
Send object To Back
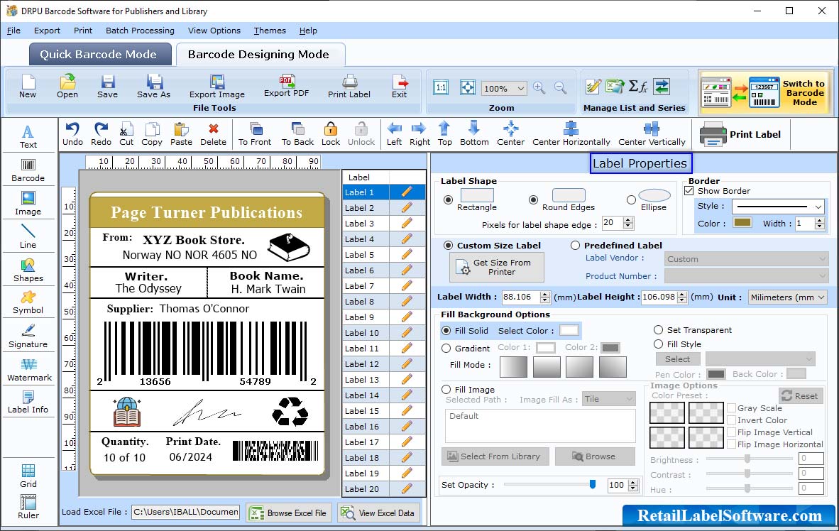pos(297,134)
